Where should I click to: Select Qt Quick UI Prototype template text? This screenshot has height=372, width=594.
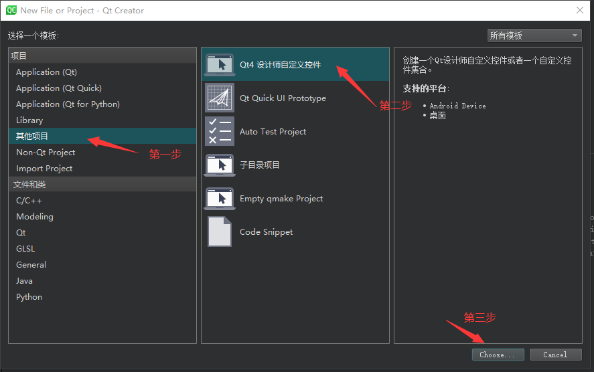pyautogui.click(x=283, y=98)
